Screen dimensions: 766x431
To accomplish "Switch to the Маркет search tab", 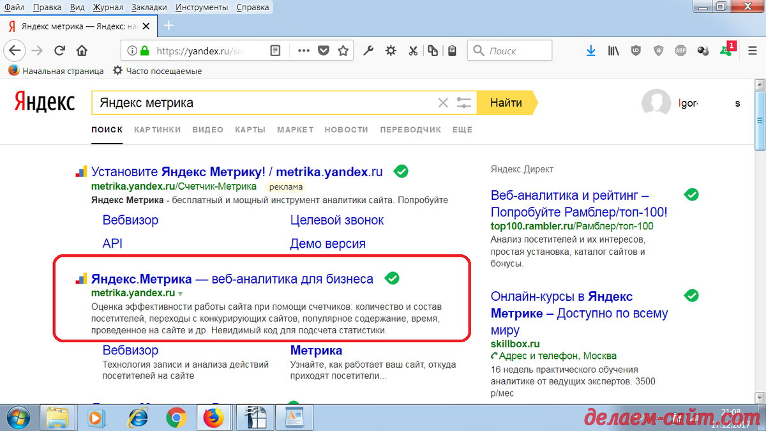I will pos(295,130).
